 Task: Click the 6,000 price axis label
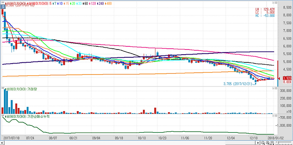tap(288, 46)
